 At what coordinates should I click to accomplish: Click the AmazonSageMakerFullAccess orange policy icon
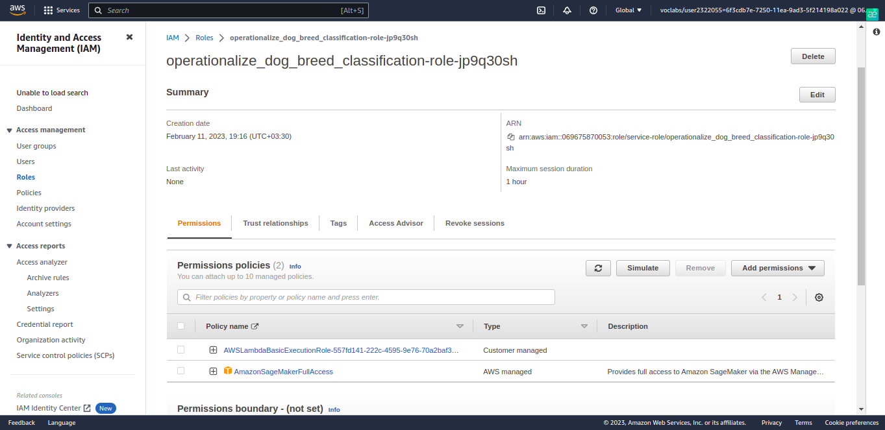tap(228, 371)
